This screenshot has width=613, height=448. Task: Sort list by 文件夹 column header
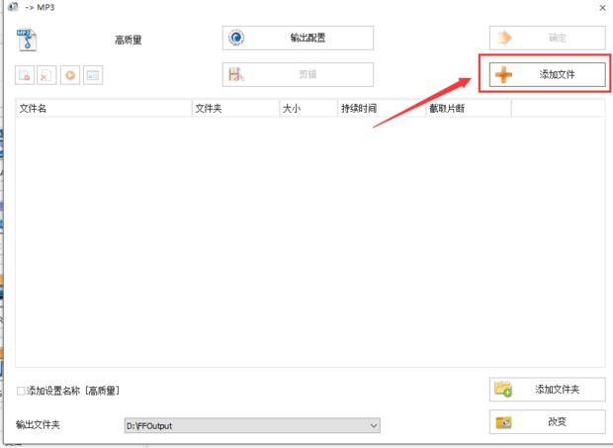click(x=234, y=109)
